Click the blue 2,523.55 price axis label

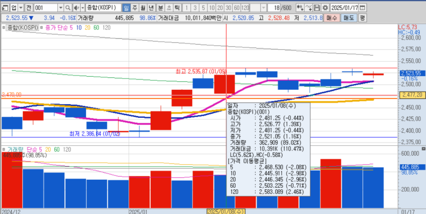tap(412, 73)
